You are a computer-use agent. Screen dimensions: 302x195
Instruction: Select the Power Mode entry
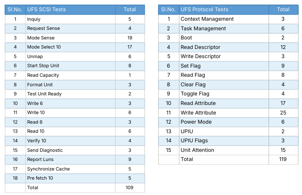click(x=196, y=122)
